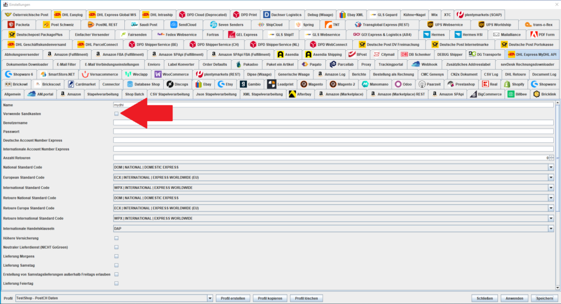Click UPS Webservice shield icon
The height and width of the screenshot is (304, 561).
tap(430, 25)
